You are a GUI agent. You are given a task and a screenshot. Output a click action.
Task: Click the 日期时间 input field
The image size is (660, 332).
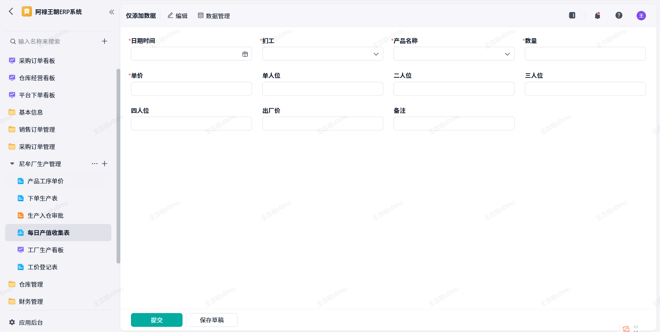point(191,54)
